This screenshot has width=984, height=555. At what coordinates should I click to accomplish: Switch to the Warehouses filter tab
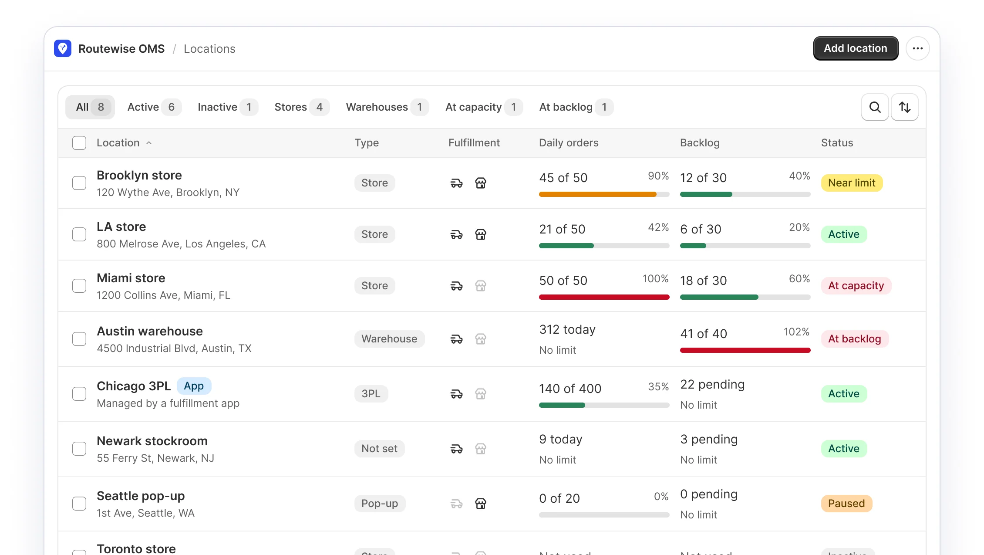pos(387,107)
